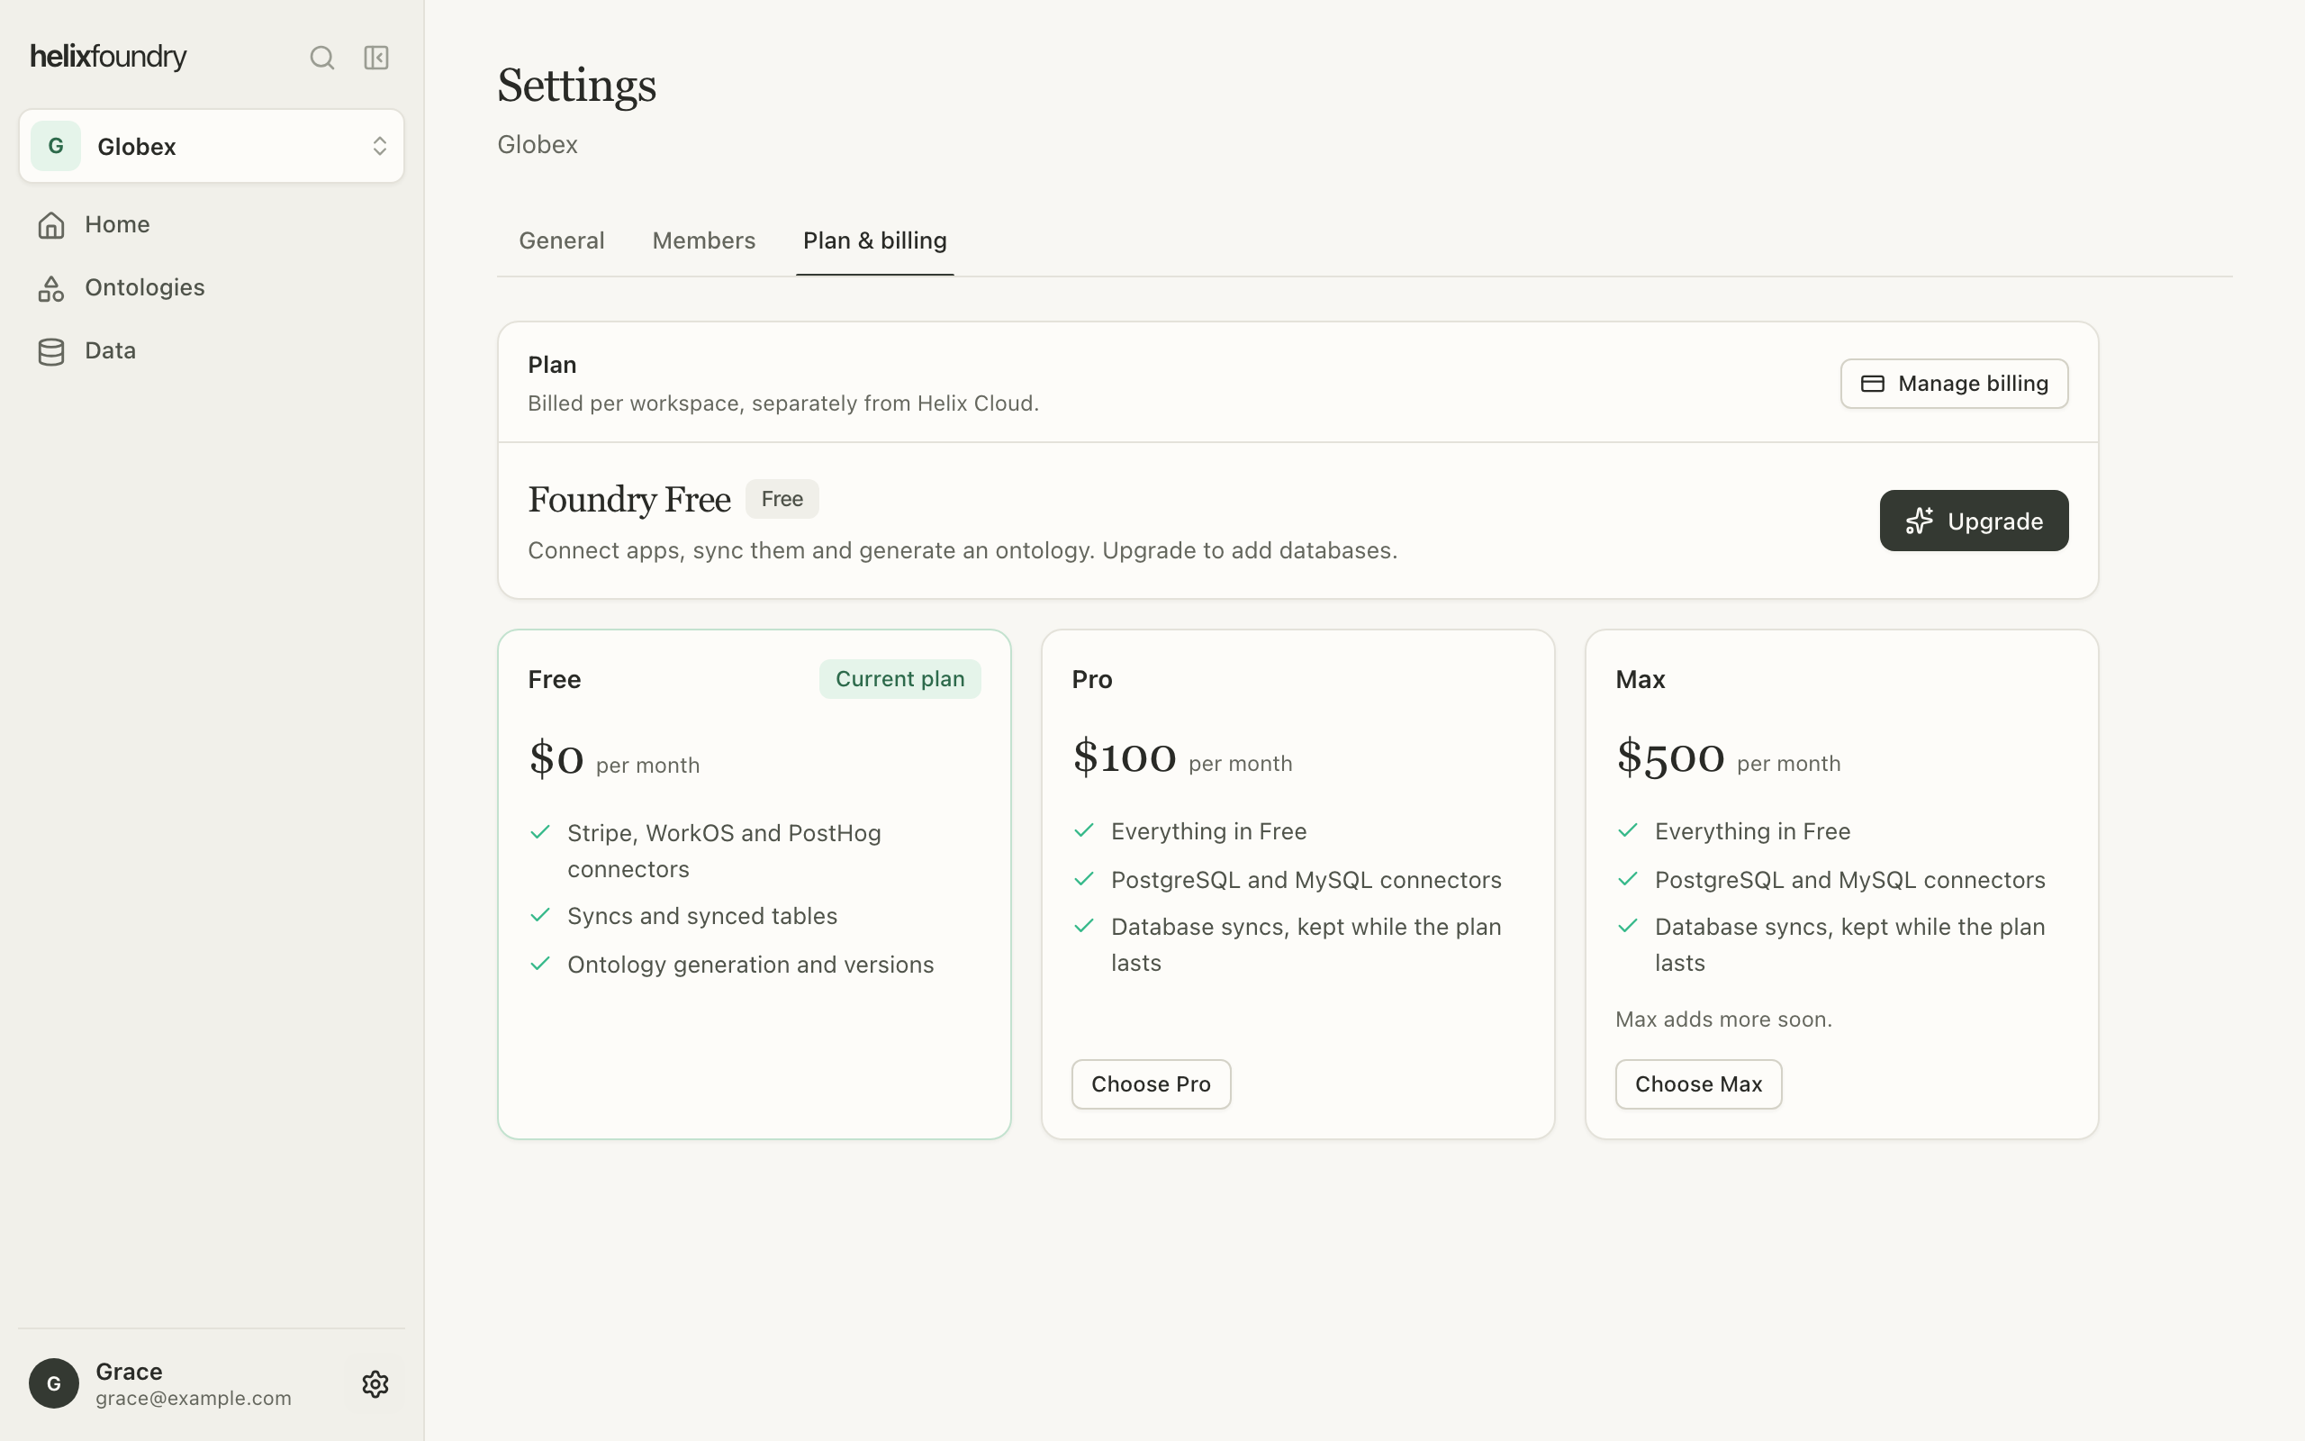
Task: Click the Data database icon
Action: tap(51, 351)
